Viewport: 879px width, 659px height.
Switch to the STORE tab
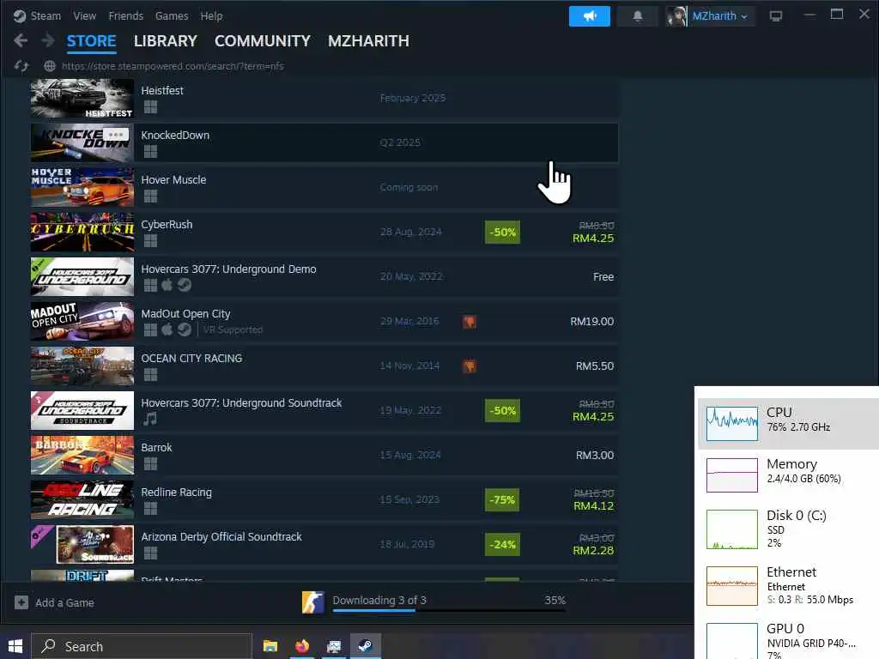pyautogui.click(x=91, y=41)
